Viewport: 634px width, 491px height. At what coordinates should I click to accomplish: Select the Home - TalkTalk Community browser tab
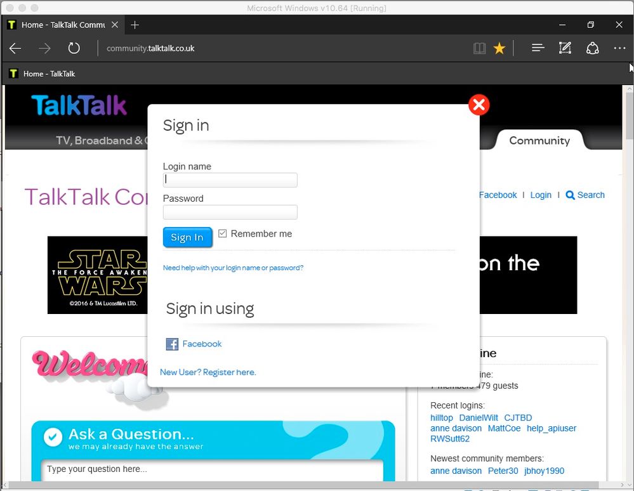pyautogui.click(x=63, y=25)
